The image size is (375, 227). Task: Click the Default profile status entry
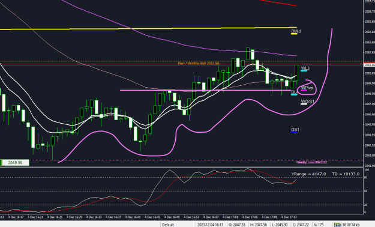(168, 225)
